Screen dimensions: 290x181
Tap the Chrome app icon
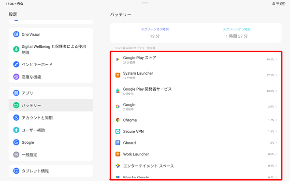click(117, 120)
